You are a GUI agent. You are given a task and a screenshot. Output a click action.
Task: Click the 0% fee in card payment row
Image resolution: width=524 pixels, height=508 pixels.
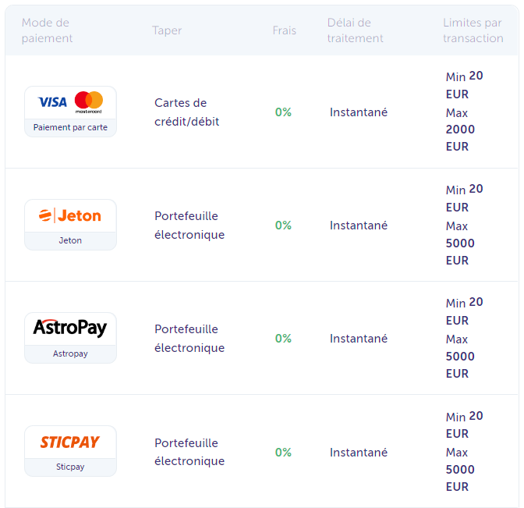[283, 112]
